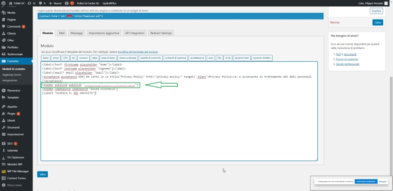Open '+ Nuovo' menu in admin bar

tap(56, 3)
